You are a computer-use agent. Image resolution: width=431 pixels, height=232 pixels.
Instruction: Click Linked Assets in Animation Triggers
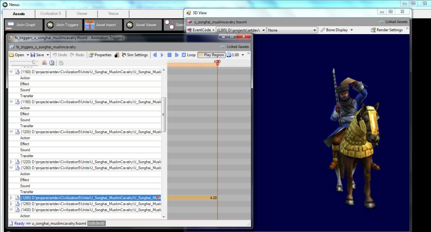235,47
